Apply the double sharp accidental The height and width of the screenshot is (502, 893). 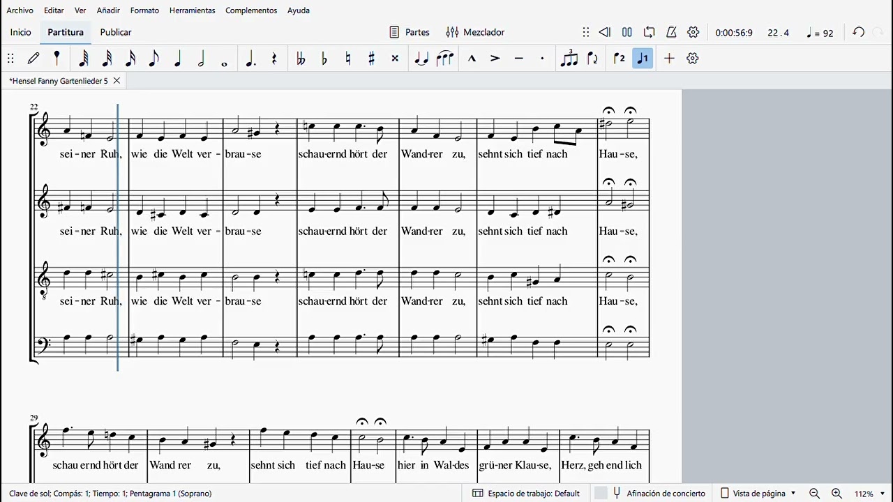[x=395, y=59]
